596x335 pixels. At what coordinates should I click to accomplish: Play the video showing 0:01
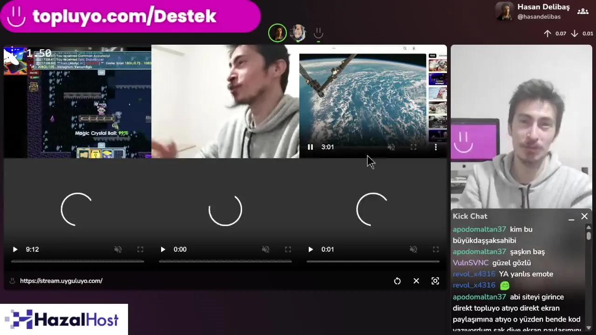click(311, 249)
